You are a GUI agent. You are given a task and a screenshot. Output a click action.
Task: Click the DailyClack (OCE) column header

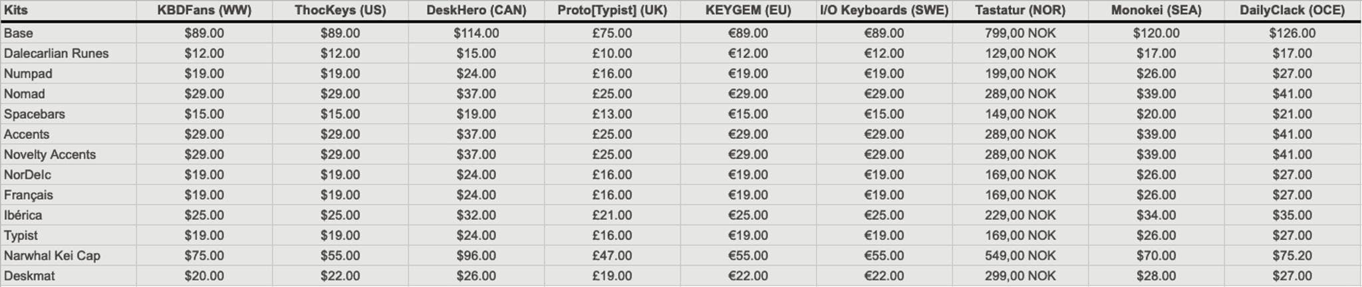1292,11
